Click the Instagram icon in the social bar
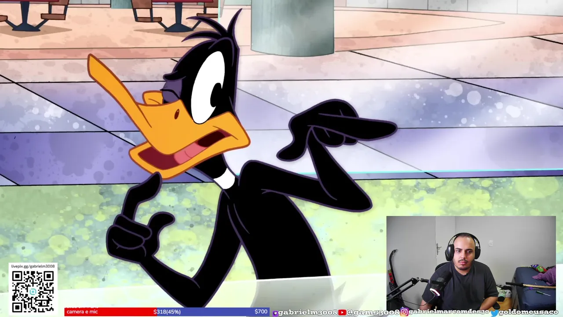Viewport: 563px width, 317px height. click(x=404, y=312)
